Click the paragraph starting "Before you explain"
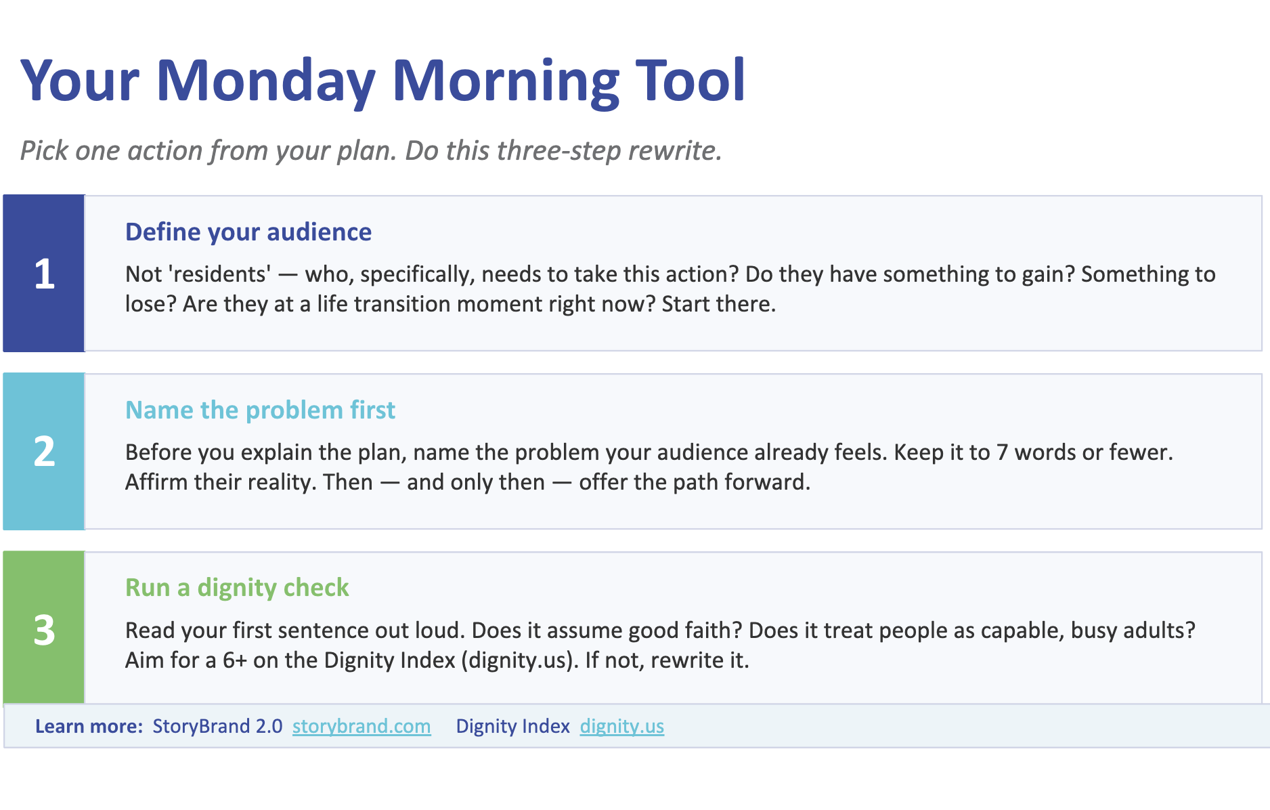 pos(649,467)
